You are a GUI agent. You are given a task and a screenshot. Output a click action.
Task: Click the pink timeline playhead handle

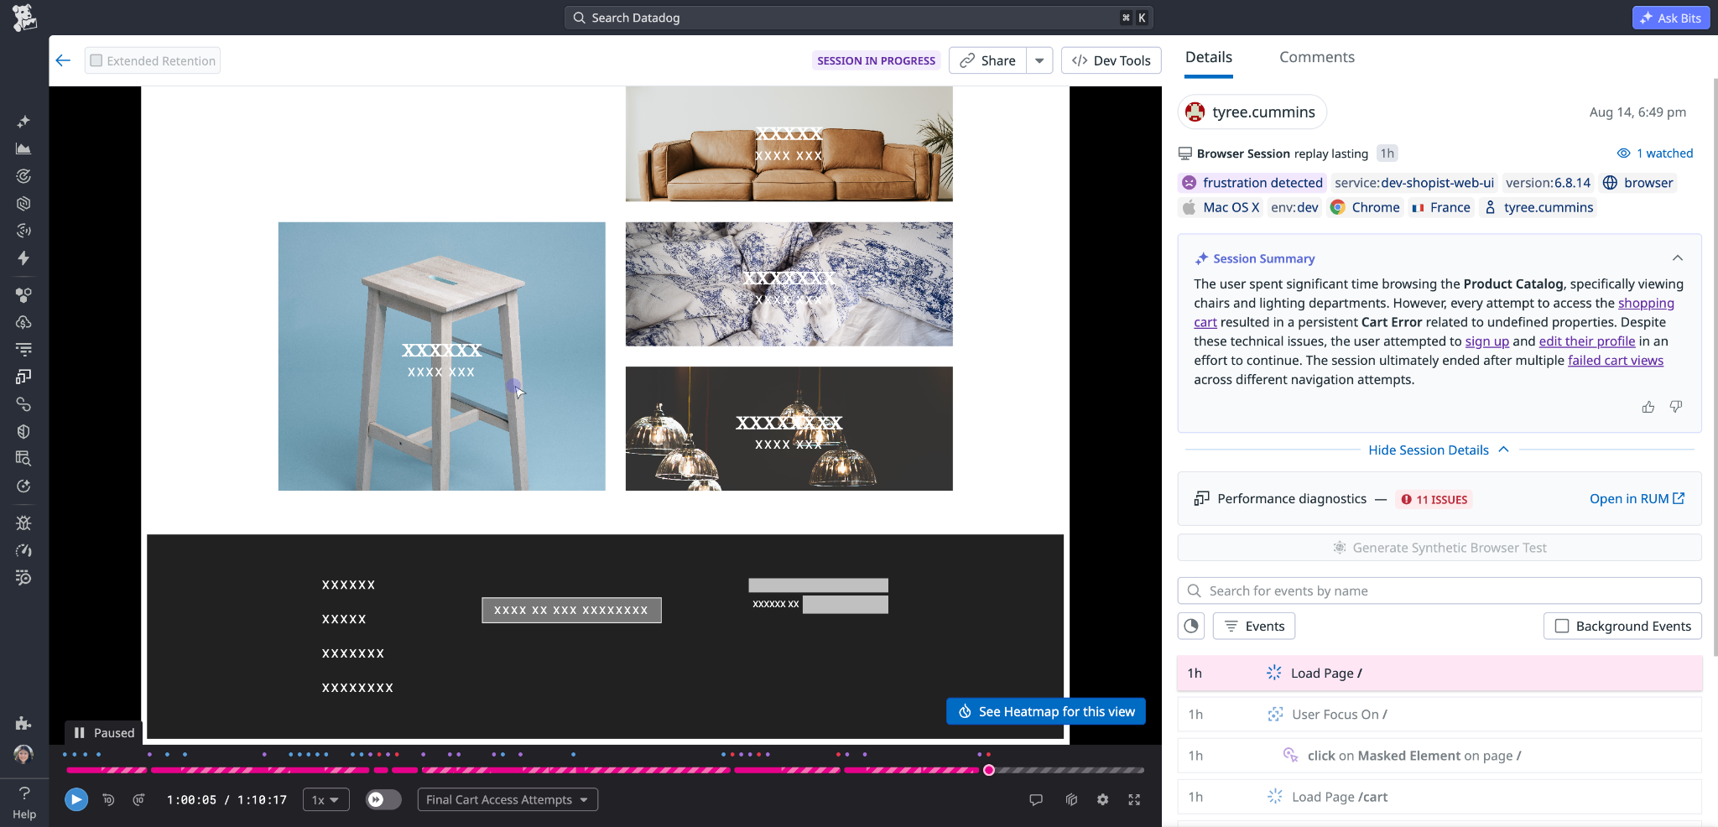pyautogui.click(x=989, y=770)
